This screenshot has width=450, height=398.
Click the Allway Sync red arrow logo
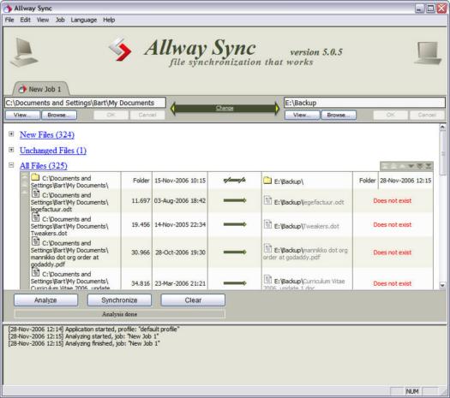coord(121,50)
